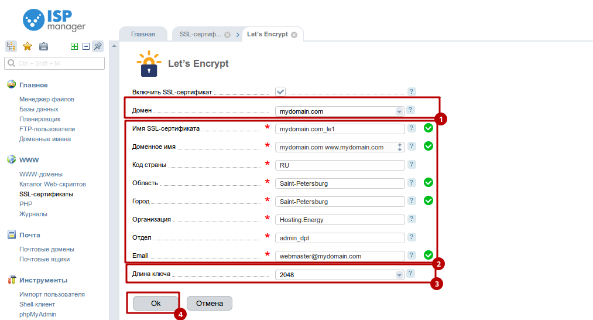Click the WWW section icon
The image size is (593, 320).
(x=11, y=159)
